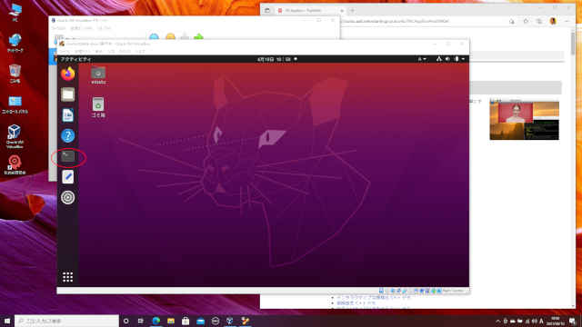
Task: Open Oracle VM VirtualBox desktop shortcut
Action: tap(15, 136)
